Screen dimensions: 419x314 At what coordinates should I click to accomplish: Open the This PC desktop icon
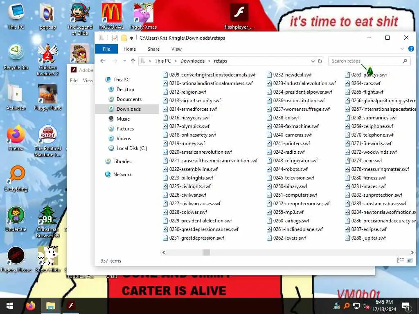coord(16,16)
